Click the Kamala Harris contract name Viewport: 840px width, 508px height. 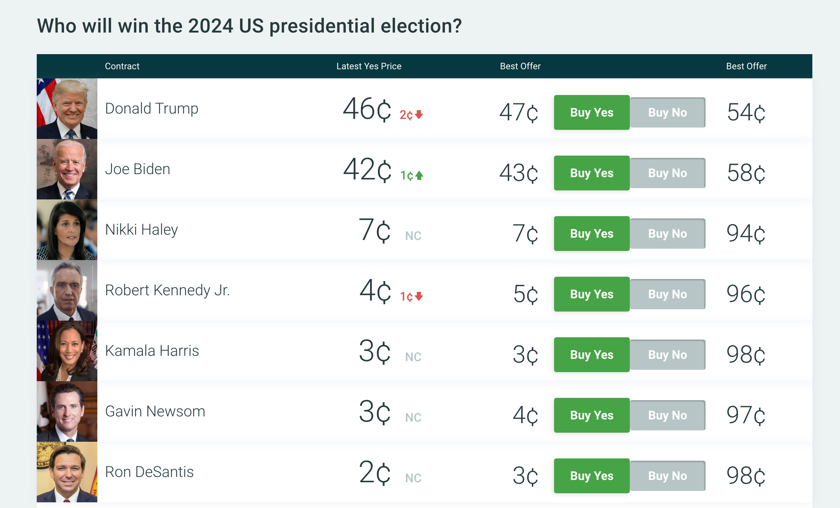[x=152, y=351]
